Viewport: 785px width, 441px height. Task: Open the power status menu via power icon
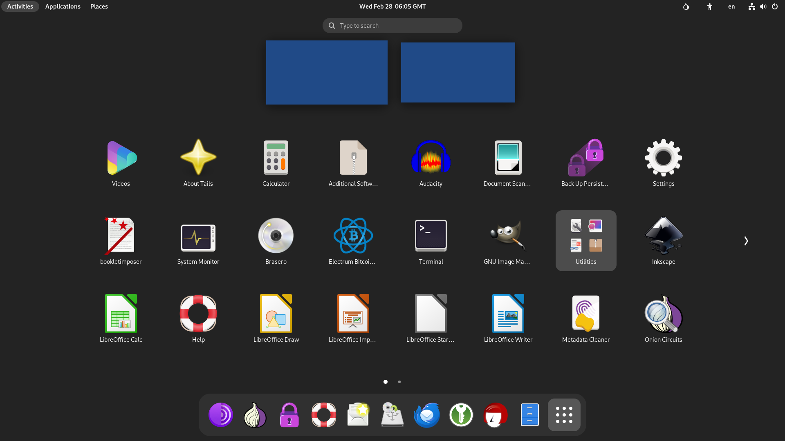775,7
